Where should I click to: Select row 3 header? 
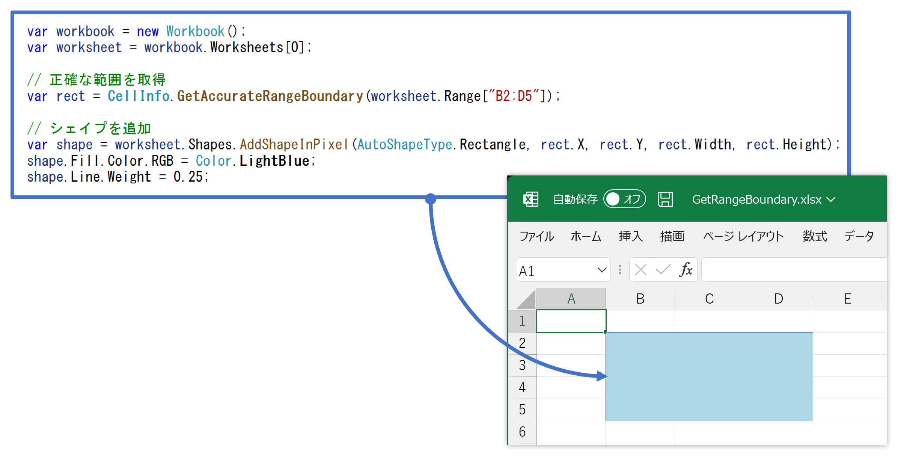522,366
